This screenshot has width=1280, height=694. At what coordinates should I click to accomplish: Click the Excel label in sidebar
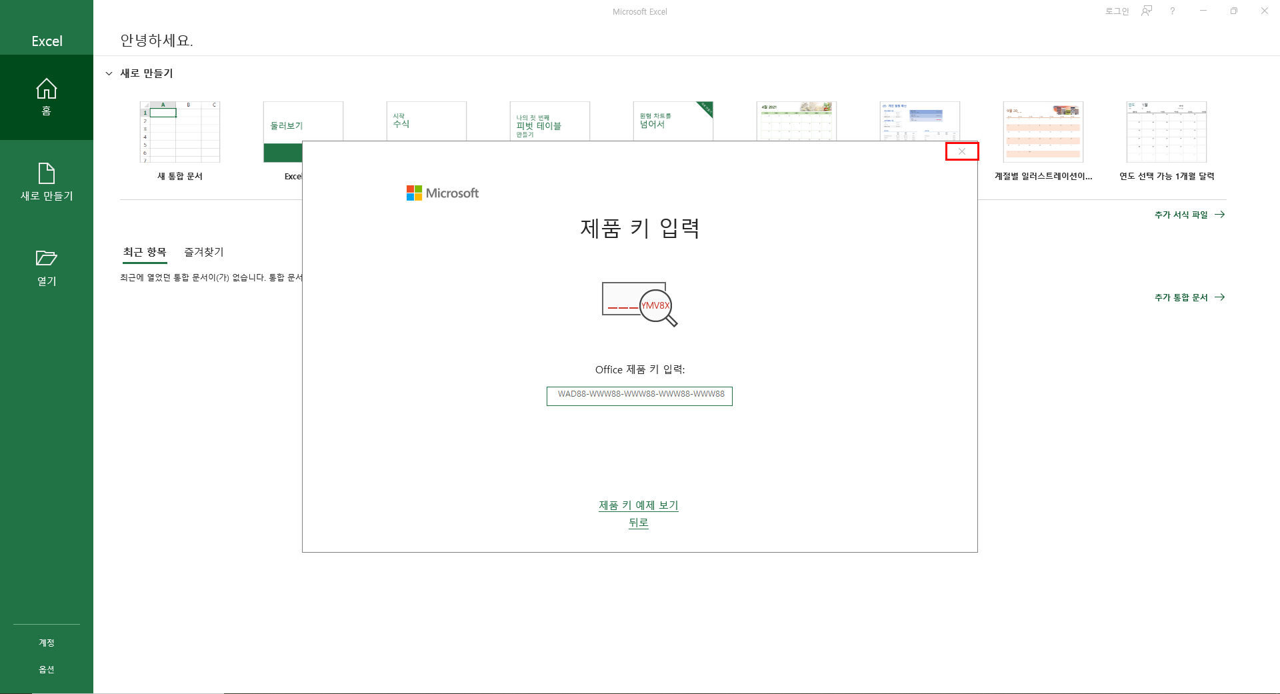coord(47,41)
